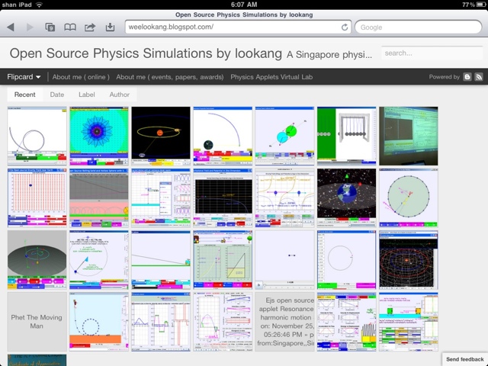Reload the page with refresh icon
488x366 pixels.
click(345, 27)
